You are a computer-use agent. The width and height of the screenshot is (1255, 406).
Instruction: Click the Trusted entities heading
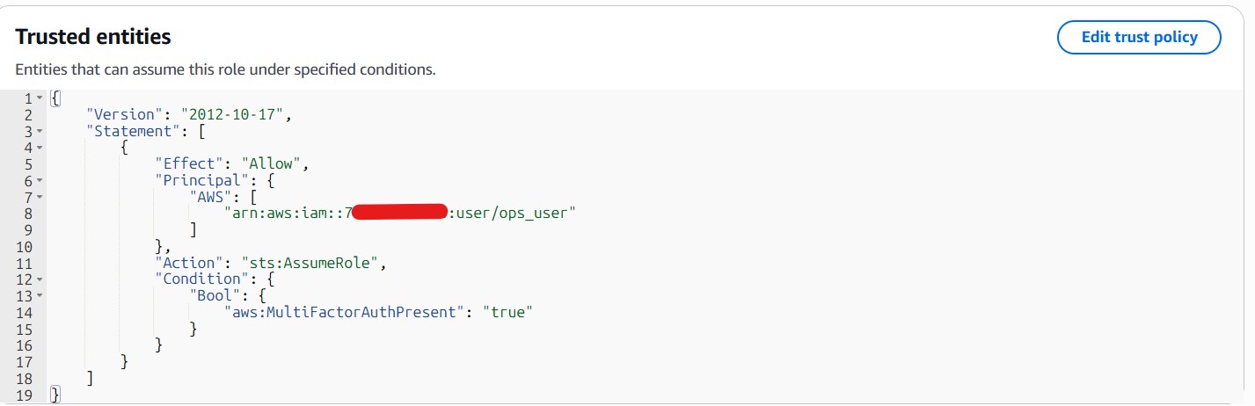point(93,37)
